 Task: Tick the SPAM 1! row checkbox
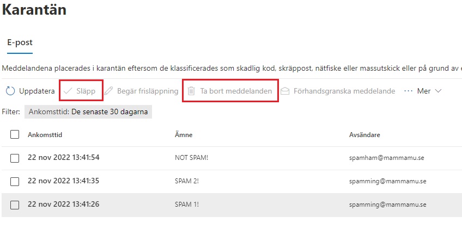coord(15,205)
